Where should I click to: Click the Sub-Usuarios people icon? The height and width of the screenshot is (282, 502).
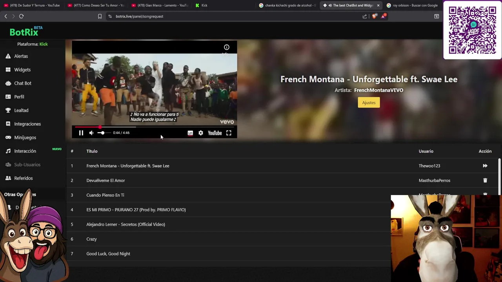8,164
